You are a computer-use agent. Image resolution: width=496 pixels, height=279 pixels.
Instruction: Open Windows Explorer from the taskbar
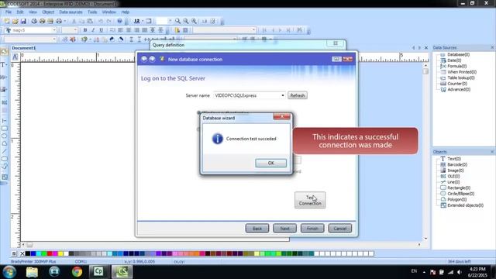[32, 272]
